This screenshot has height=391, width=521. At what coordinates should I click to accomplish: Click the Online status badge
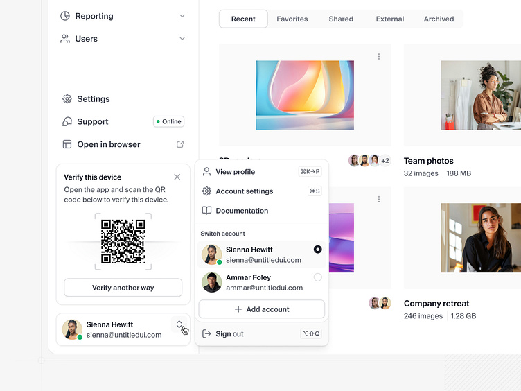click(x=168, y=122)
